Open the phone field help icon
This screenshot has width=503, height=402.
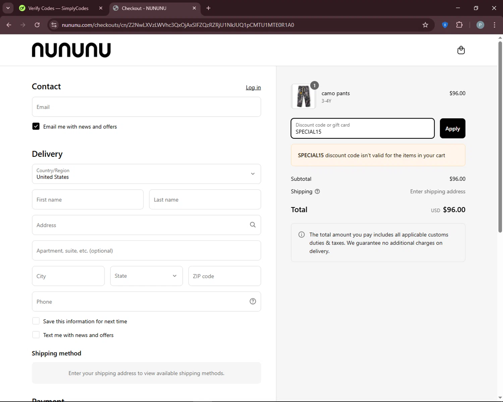tap(253, 301)
